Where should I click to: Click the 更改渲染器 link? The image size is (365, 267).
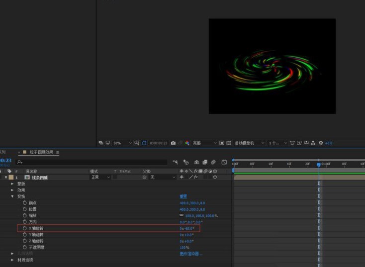point(191,254)
